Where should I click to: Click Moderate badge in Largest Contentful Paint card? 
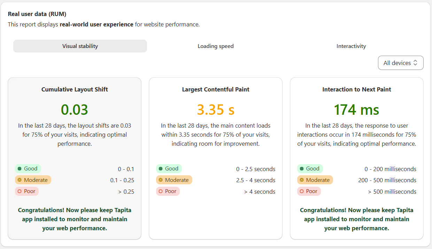174,180
